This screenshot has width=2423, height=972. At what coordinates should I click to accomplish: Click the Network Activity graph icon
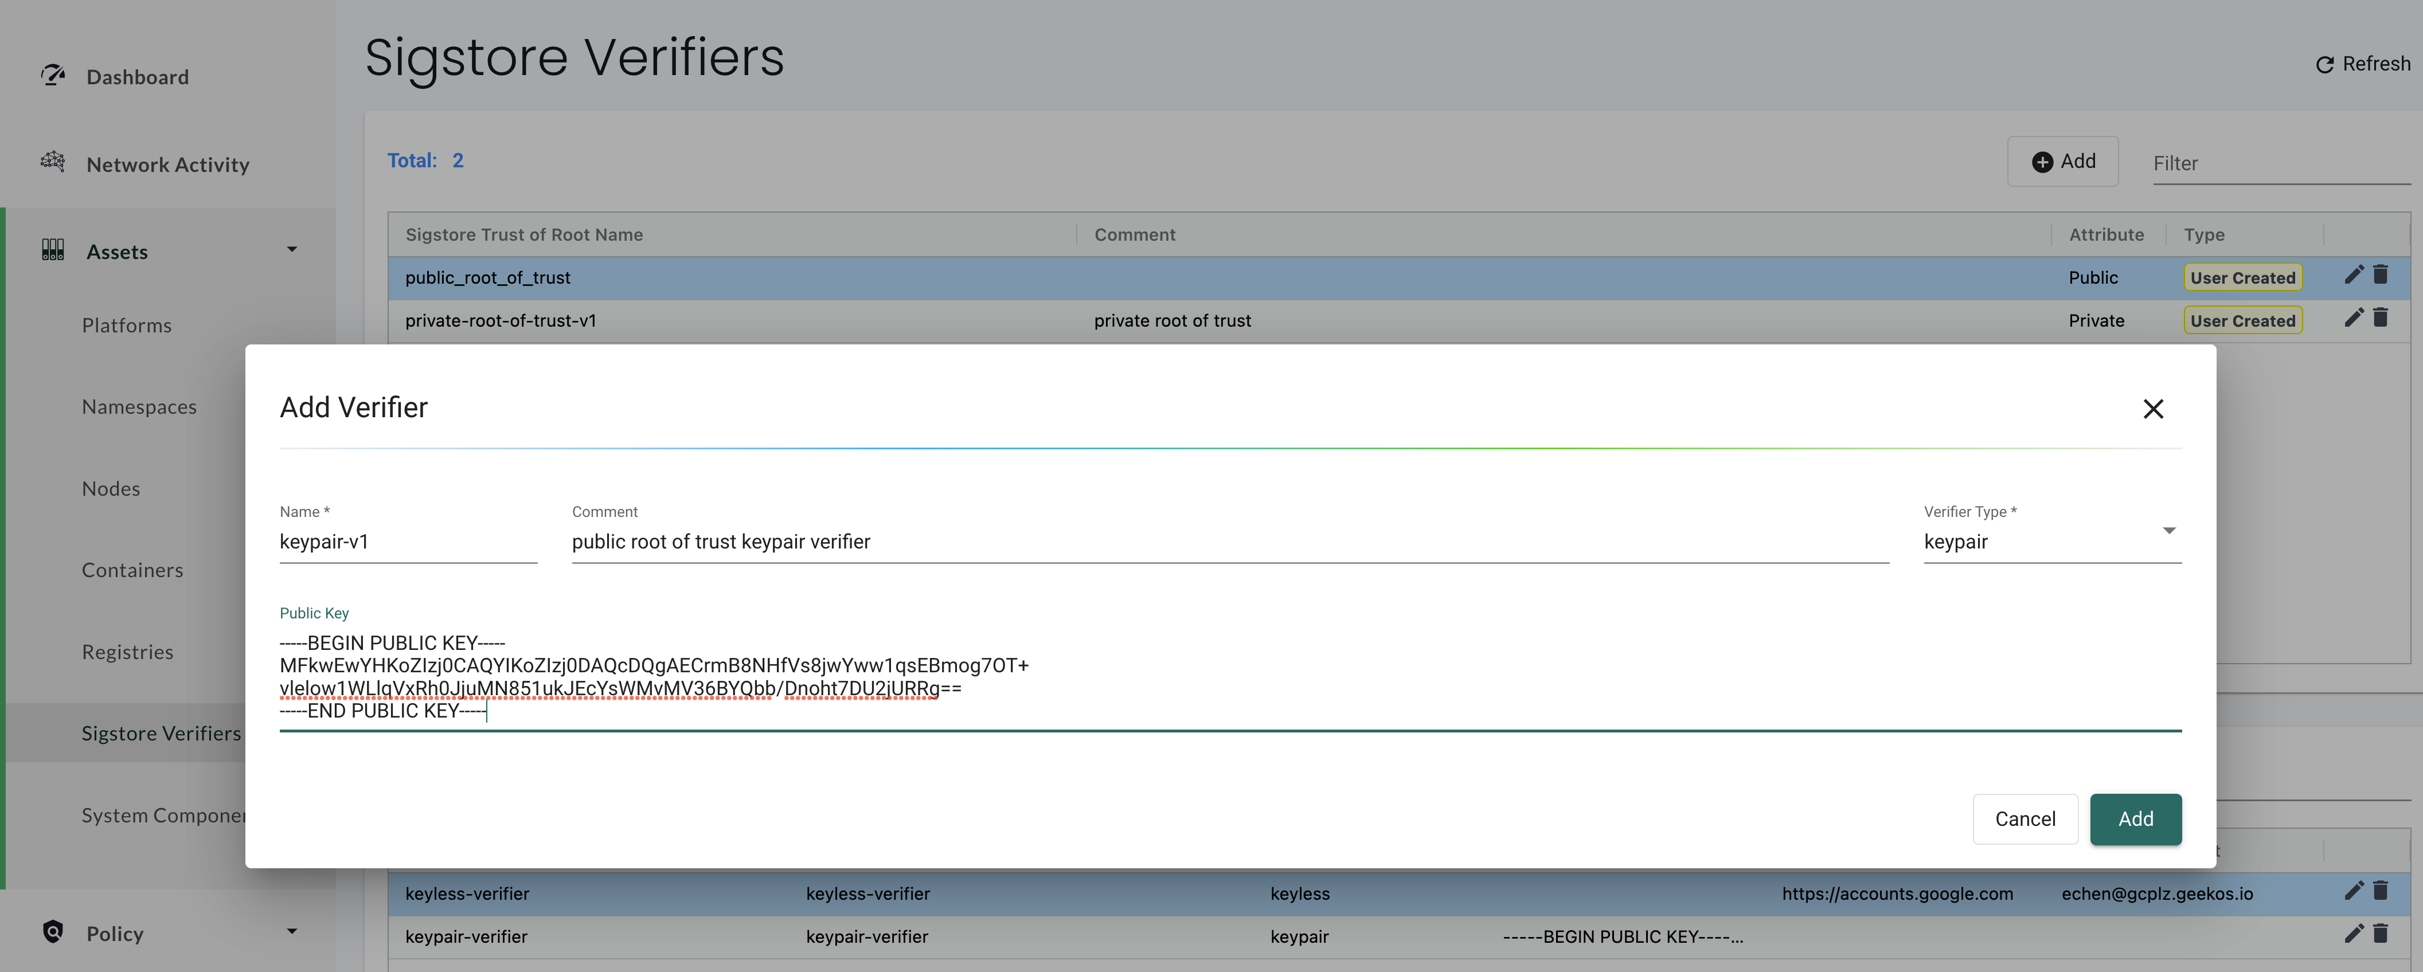click(53, 163)
